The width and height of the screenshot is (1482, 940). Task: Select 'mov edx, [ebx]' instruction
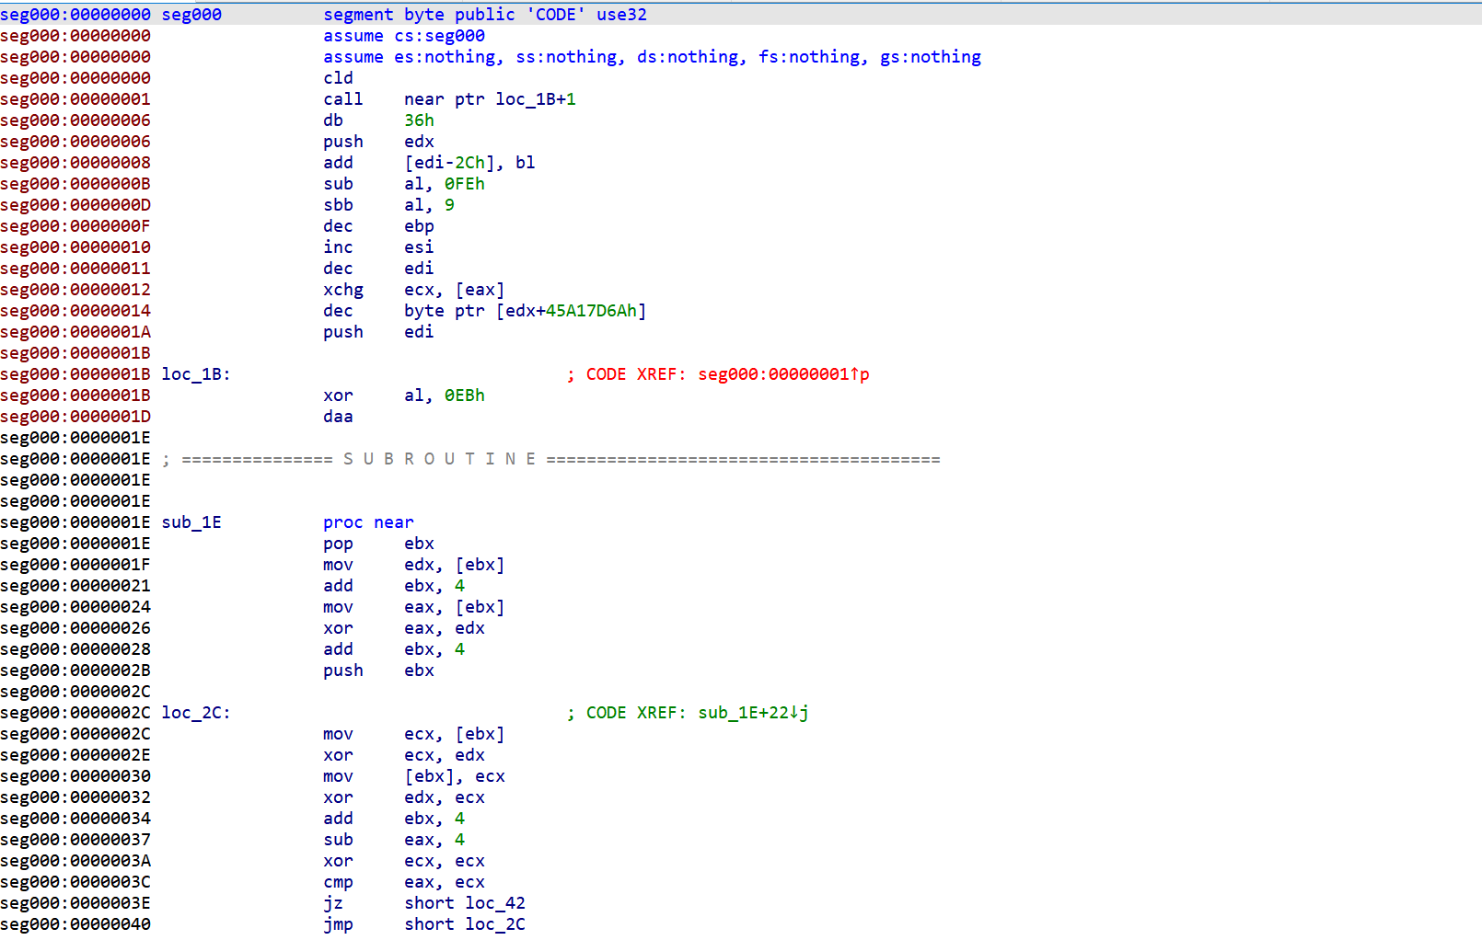tap(414, 565)
